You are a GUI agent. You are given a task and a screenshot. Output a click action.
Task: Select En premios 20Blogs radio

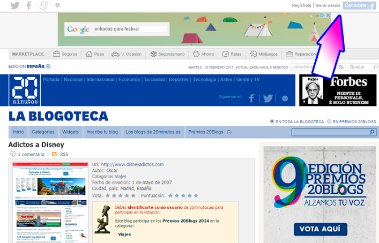(329, 121)
